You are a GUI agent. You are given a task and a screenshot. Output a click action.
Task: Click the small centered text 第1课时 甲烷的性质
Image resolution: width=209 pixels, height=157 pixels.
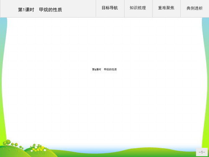coord(104,69)
